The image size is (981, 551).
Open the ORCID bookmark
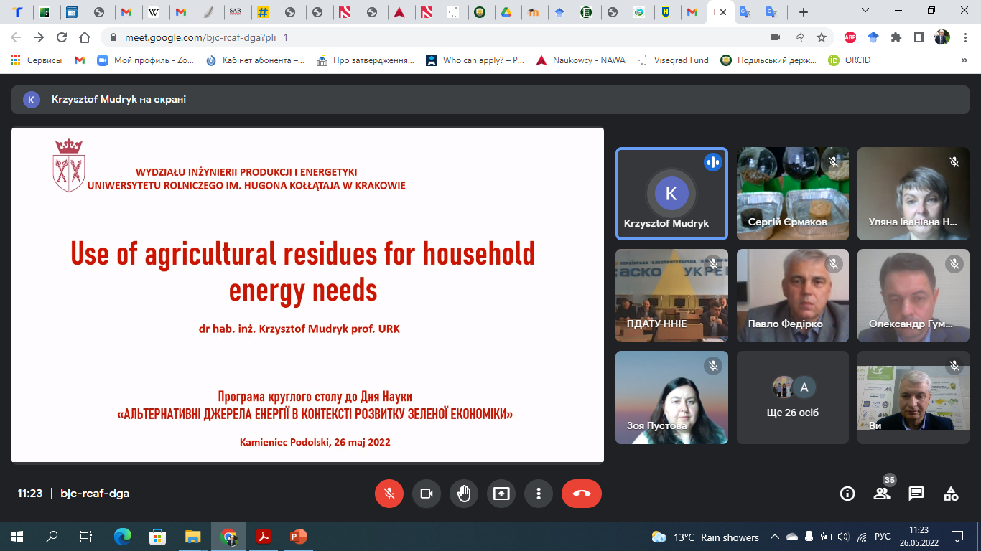850,60
